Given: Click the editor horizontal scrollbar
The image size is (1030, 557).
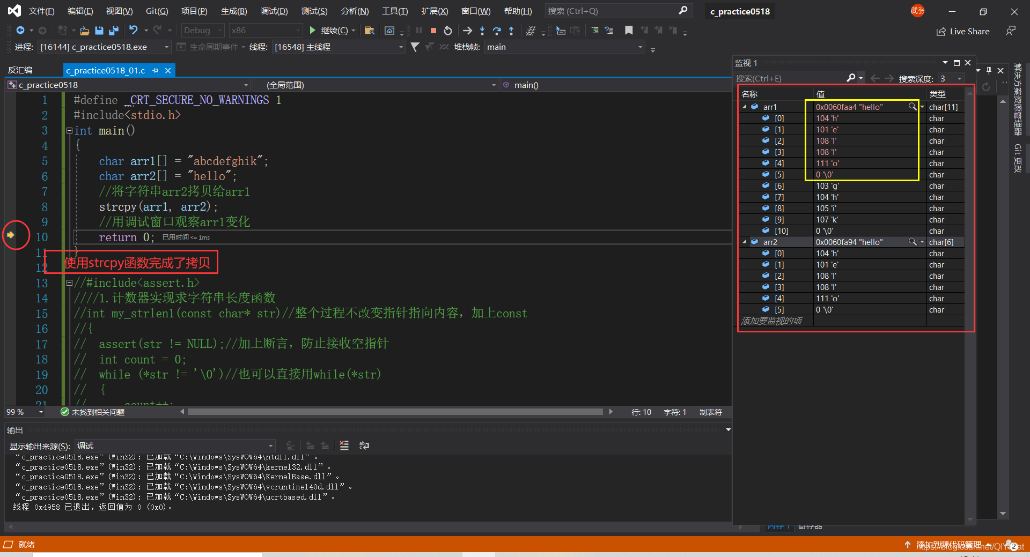Looking at the screenshot, I should [395, 412].
